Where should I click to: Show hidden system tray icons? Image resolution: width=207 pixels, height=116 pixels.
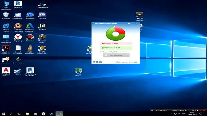pos(171,114)
